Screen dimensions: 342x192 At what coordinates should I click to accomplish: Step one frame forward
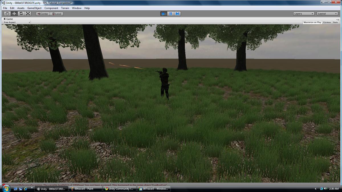tap(177, 13)
